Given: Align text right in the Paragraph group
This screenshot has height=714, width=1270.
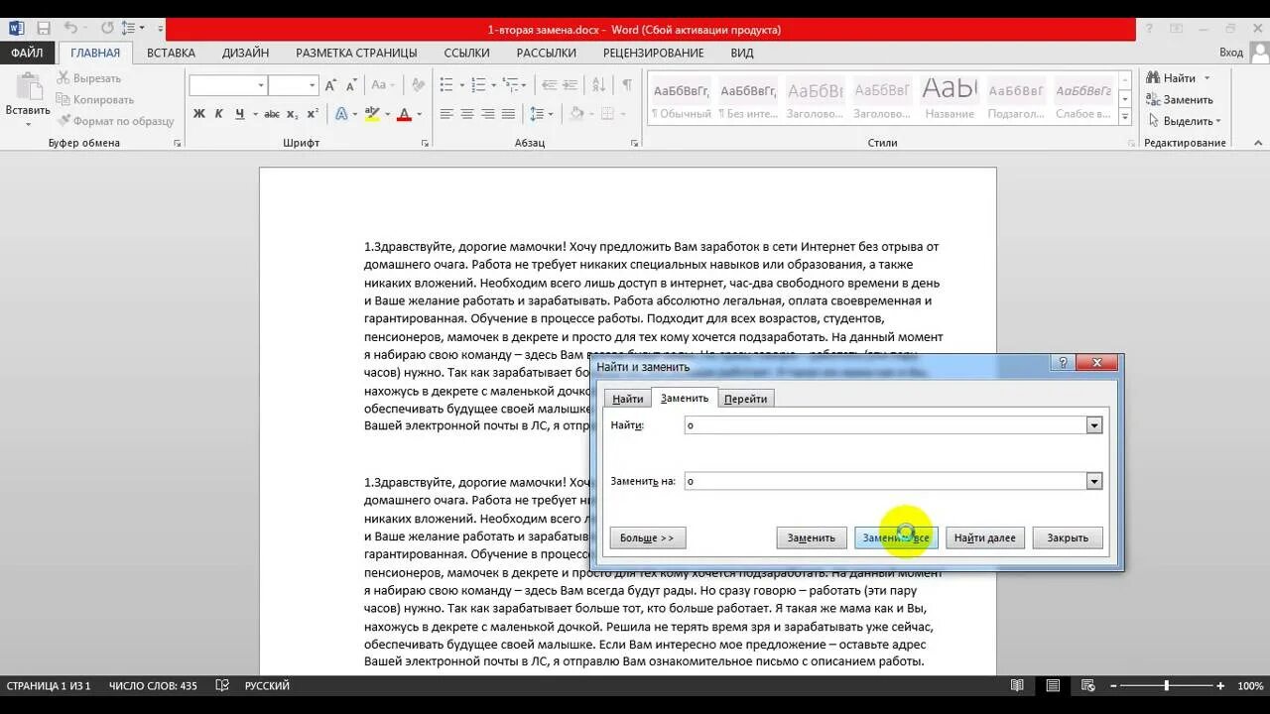Looking at the screenshot, I should point(488,114).
